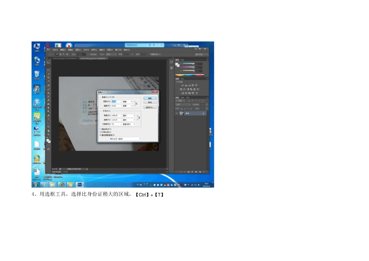Select the Crop tool
Image resolution: width=369 pixels, height=261 pixels.
click(49, 77)
